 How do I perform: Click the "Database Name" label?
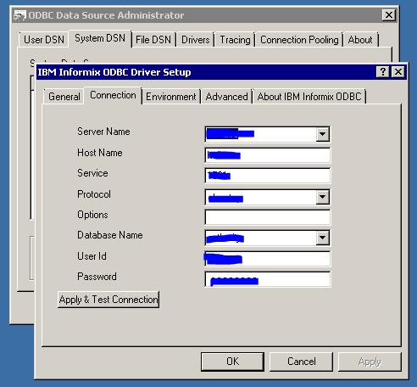(110, 235)
